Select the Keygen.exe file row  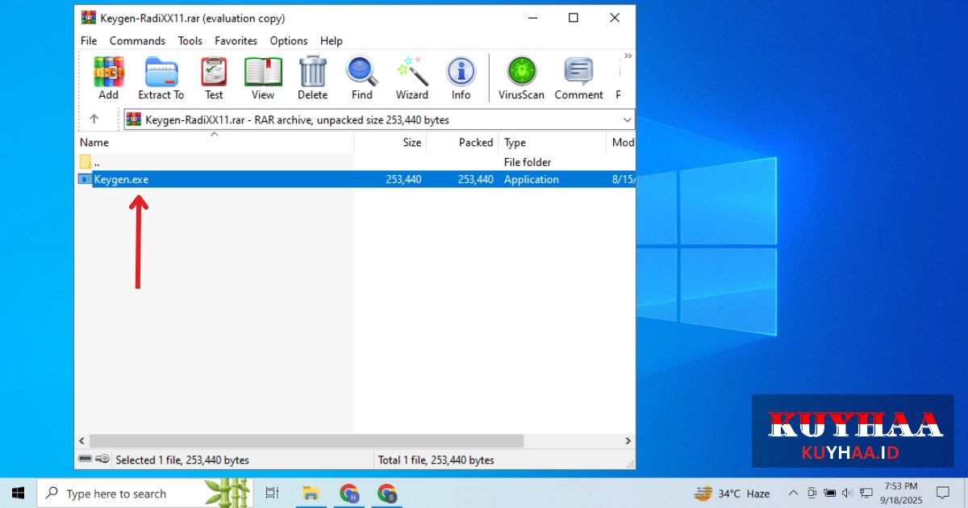point(355,179)
